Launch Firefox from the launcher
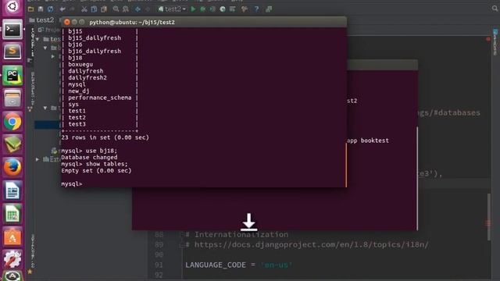The height and width of the screenshot is (281, 500). (12, 168)
